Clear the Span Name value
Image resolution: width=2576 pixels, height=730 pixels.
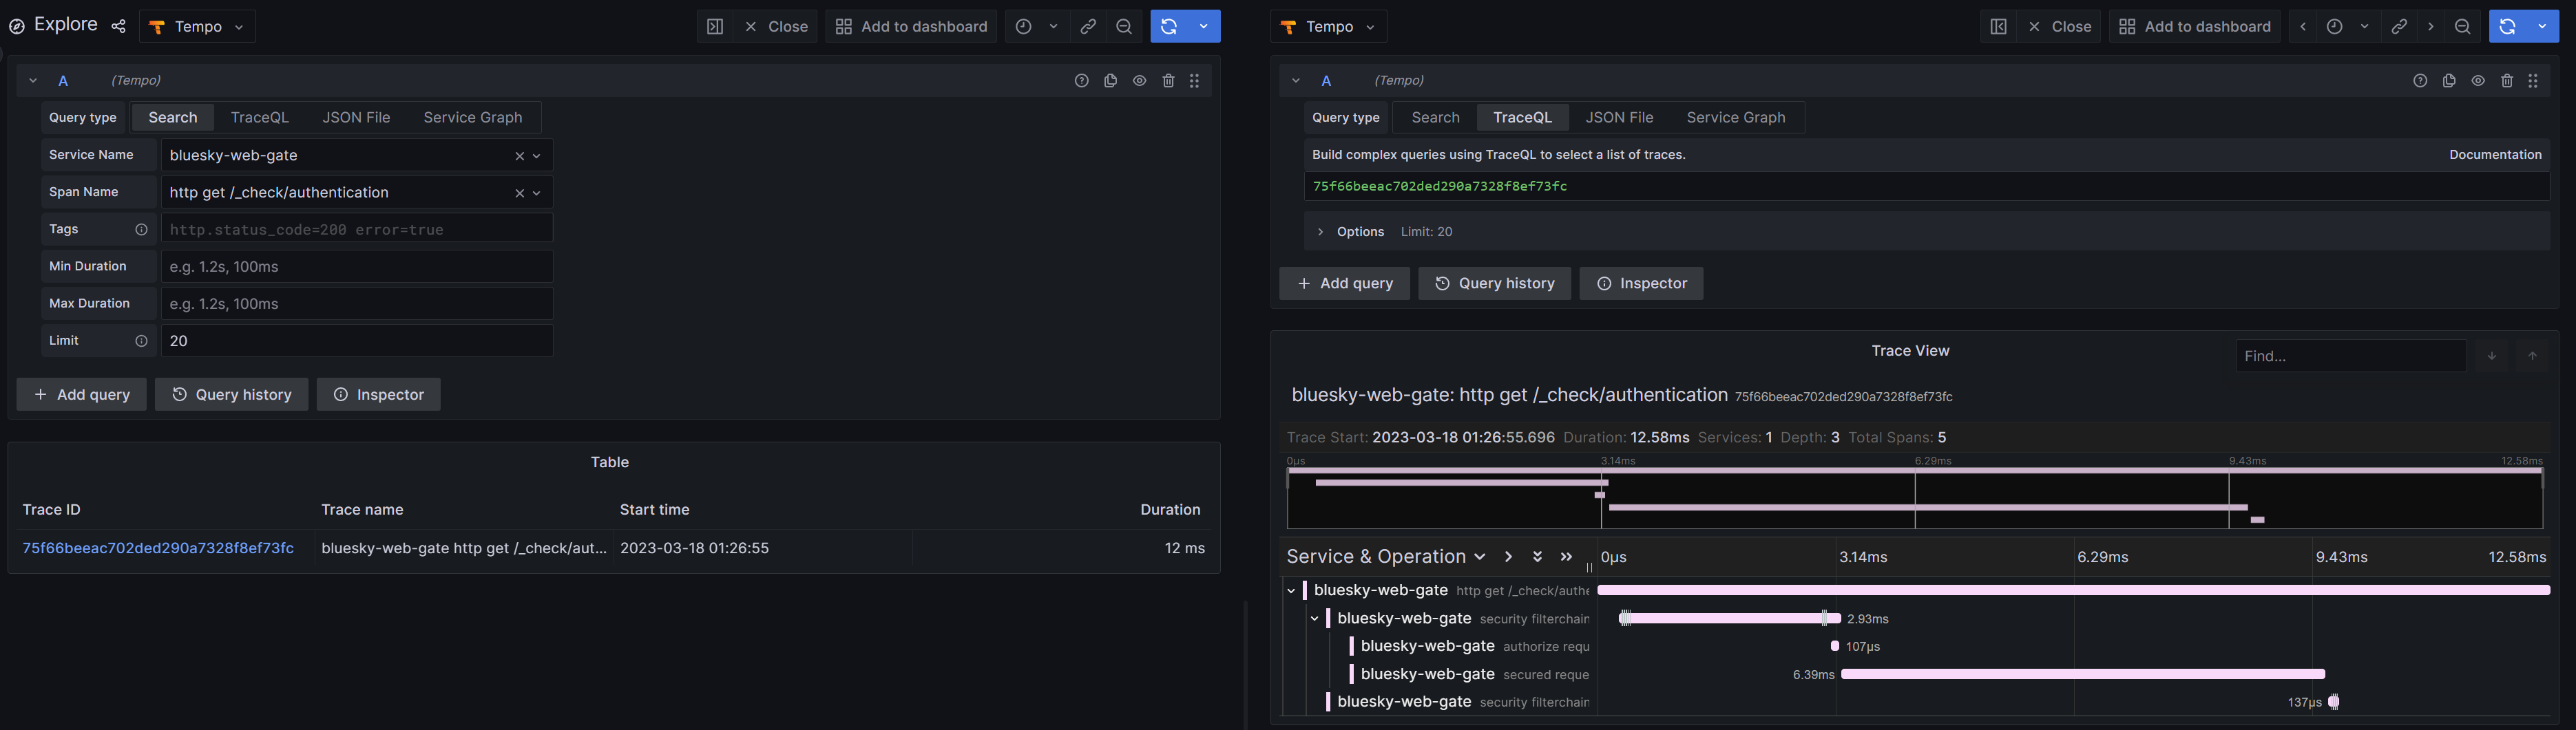tap(519, 193)
